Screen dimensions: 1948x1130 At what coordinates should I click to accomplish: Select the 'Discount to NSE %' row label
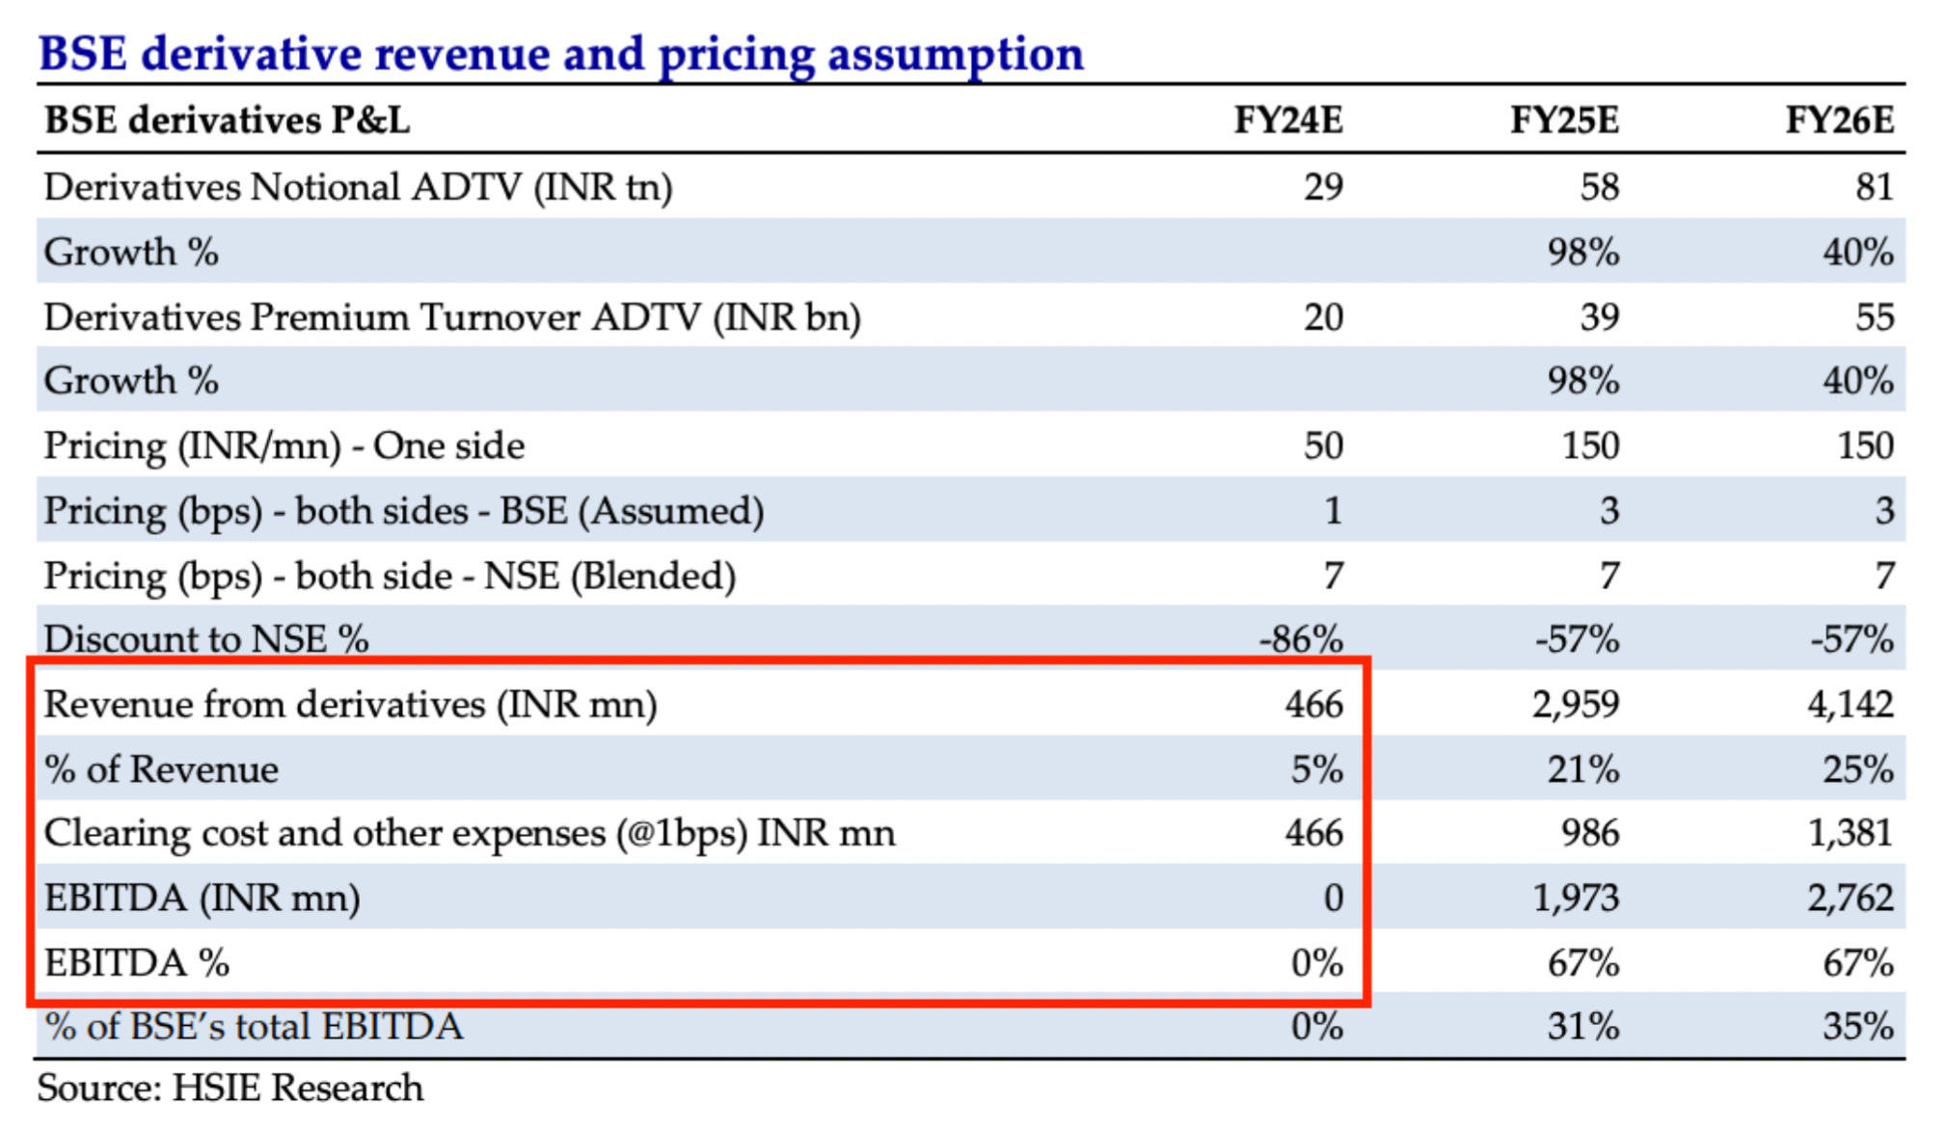tap(206, 639)
